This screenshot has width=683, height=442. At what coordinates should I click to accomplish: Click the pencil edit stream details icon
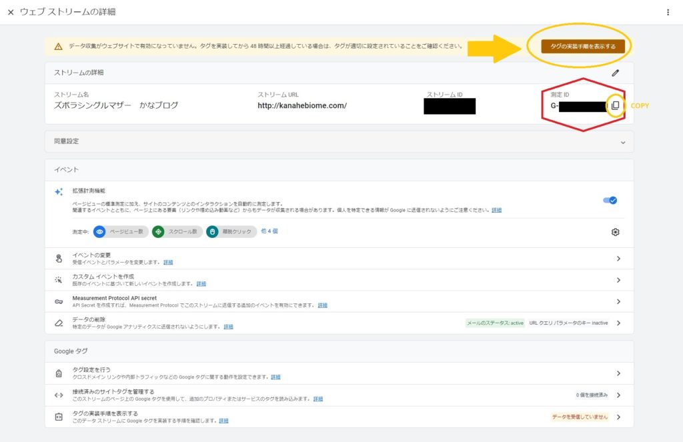coord(615,73)
